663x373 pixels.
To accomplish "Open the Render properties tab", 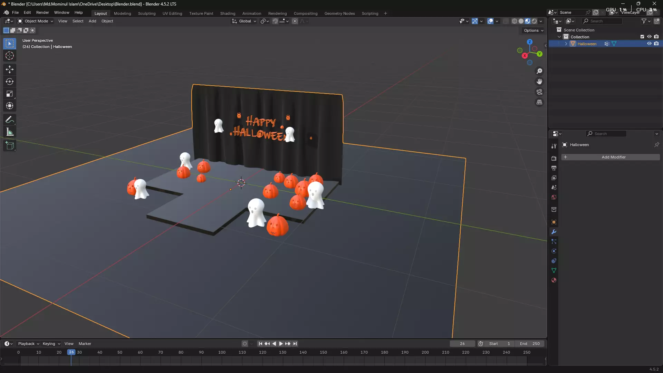I will tap(554, 158).
